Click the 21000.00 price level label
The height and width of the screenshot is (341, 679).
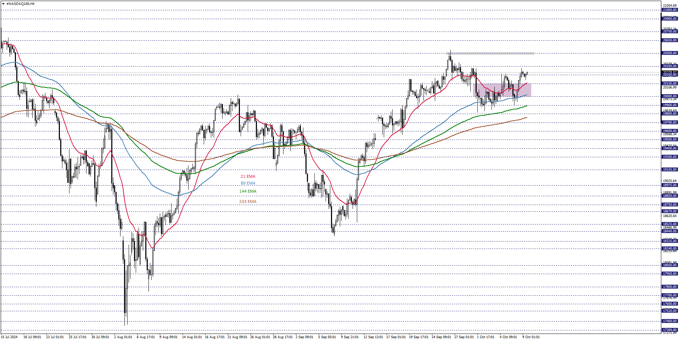[x=670, y=10]
